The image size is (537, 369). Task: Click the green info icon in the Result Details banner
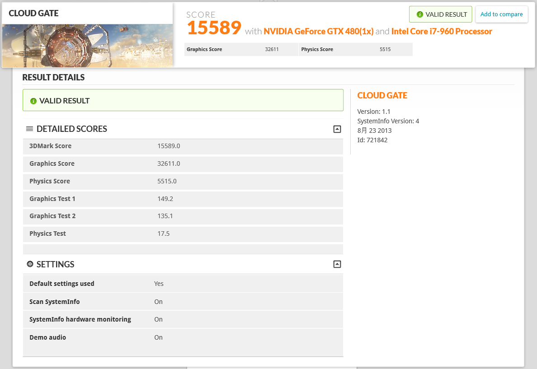(33, 101)
